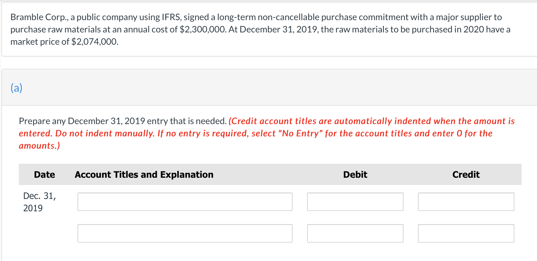Click the Account Titles and Explanation column header
Image resolution: width=537 pixels, height=261 pixels.
pyautogui.click(x=144, y=174)
